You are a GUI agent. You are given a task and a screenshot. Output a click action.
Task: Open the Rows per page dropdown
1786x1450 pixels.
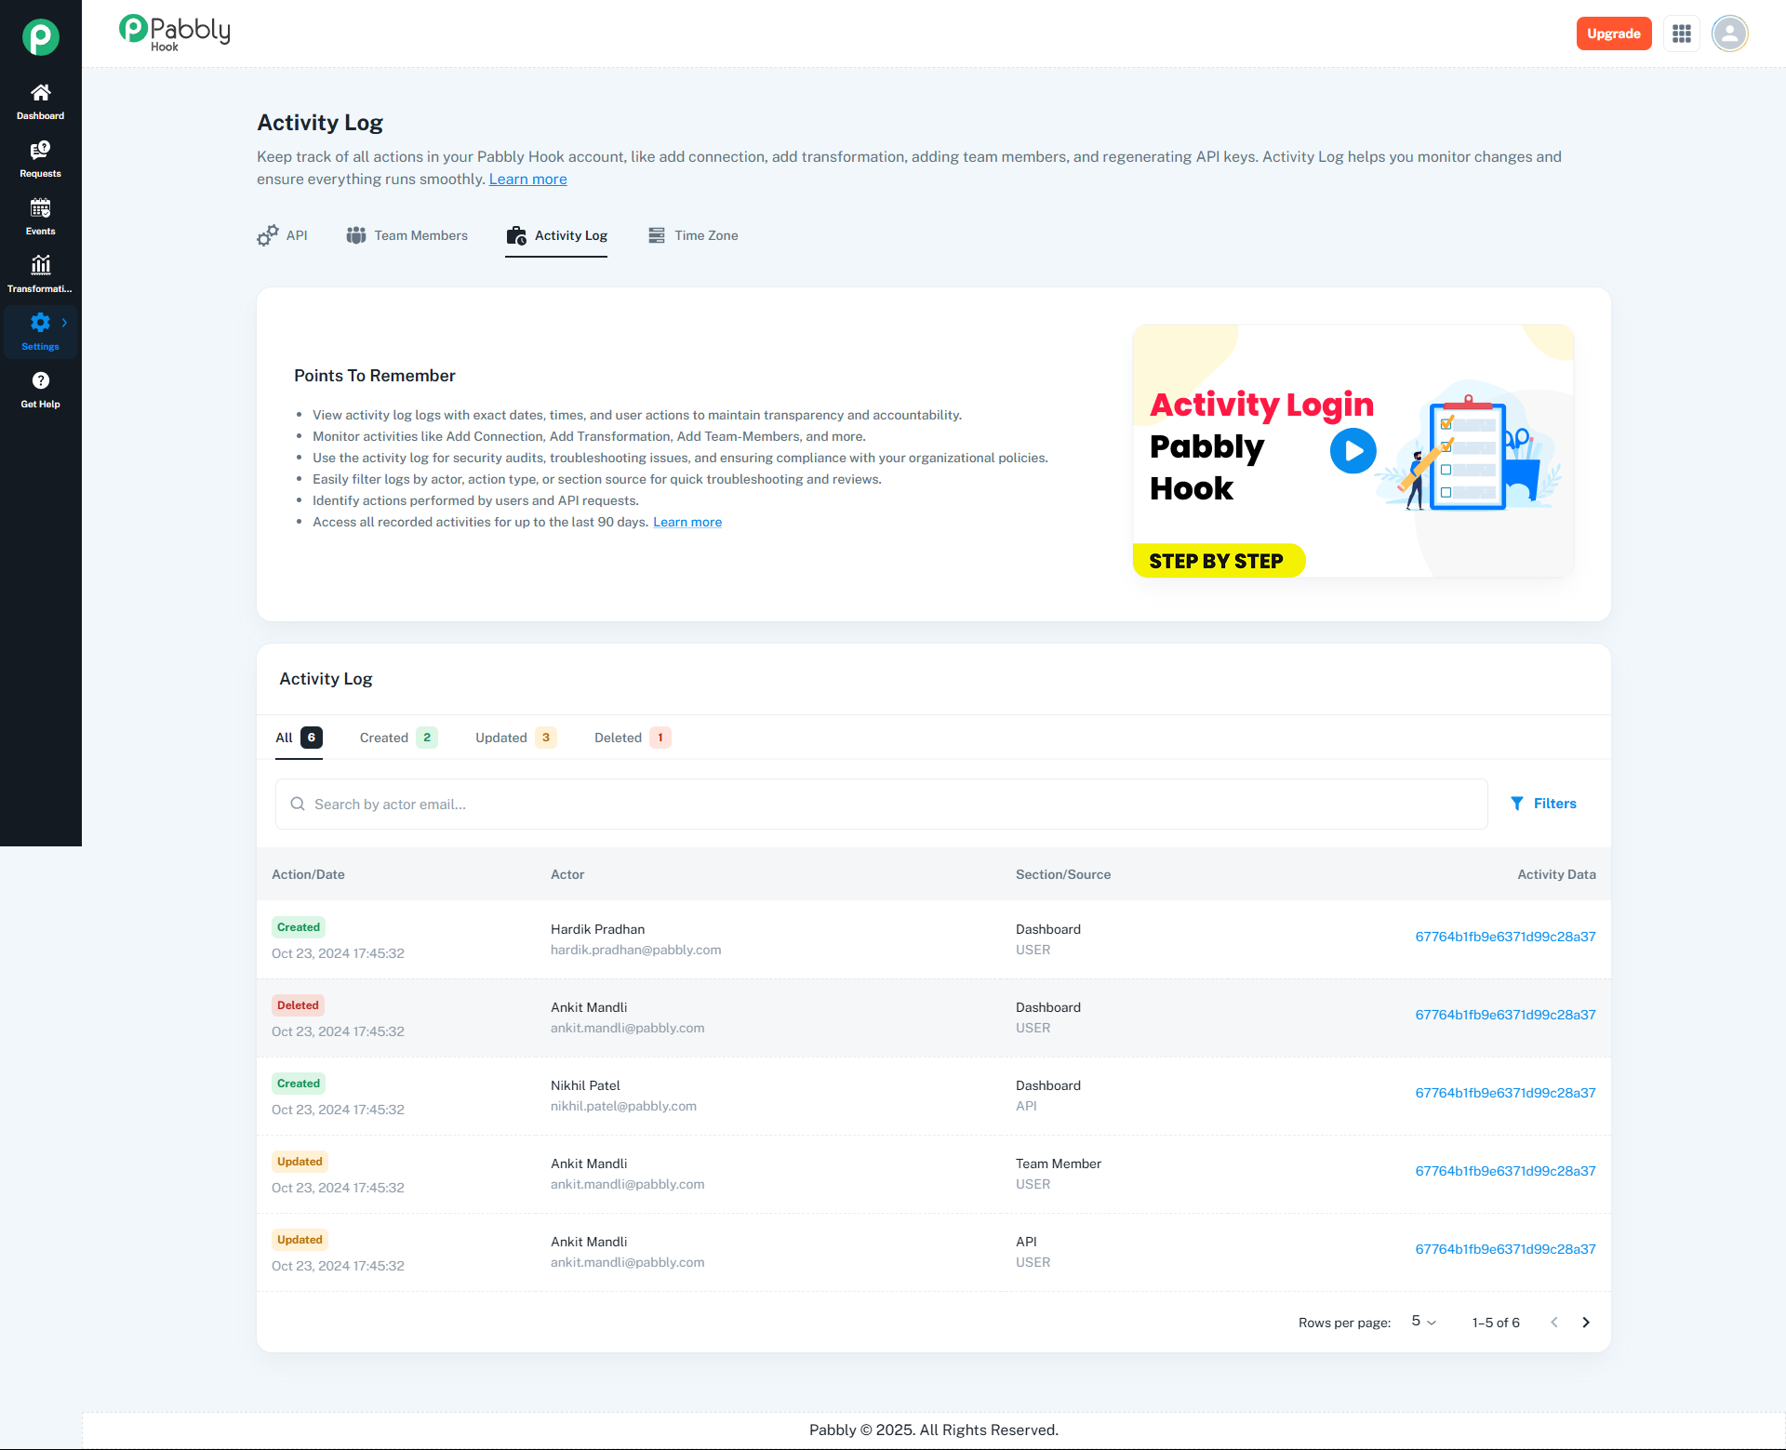(1423, 1322)
